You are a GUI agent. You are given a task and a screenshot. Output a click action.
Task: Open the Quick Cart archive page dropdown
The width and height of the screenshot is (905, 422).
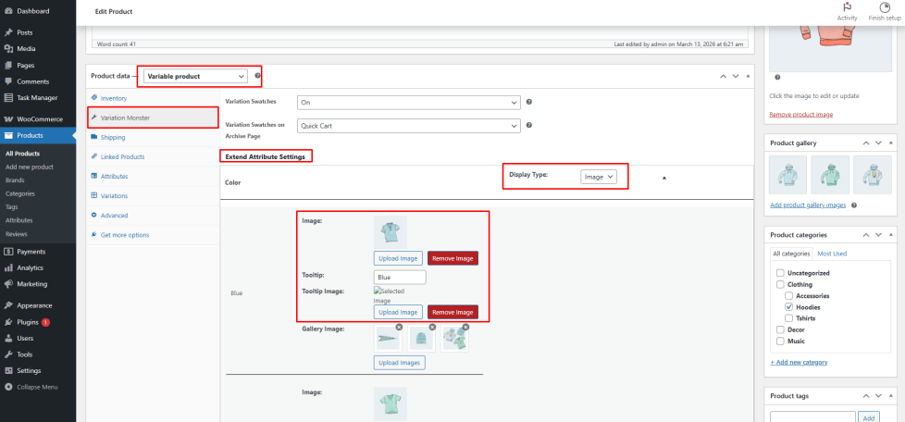point(408,124)
